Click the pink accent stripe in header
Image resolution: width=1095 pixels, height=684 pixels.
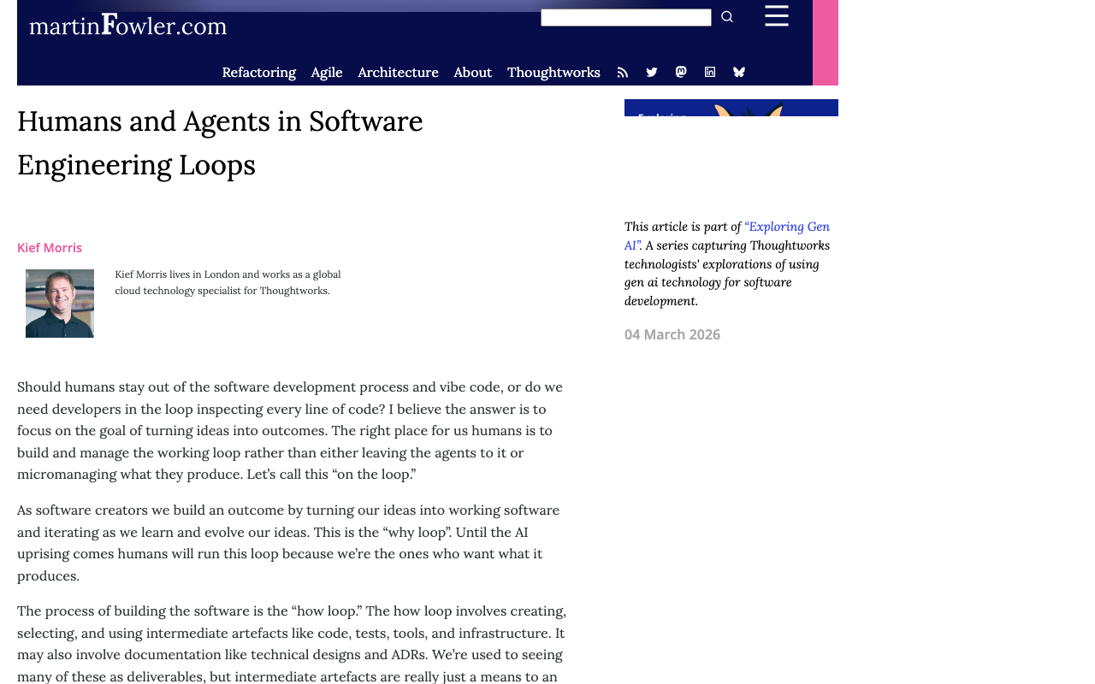(825, 43)
